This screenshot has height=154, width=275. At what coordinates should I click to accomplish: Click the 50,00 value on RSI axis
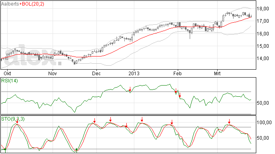263,103
